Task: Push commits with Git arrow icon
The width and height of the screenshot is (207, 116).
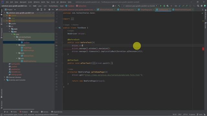Action: [x=187, y=6]
